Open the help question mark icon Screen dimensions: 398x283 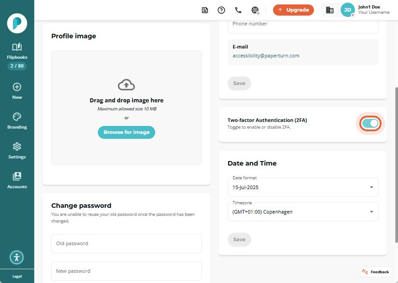tap(221, 10)
